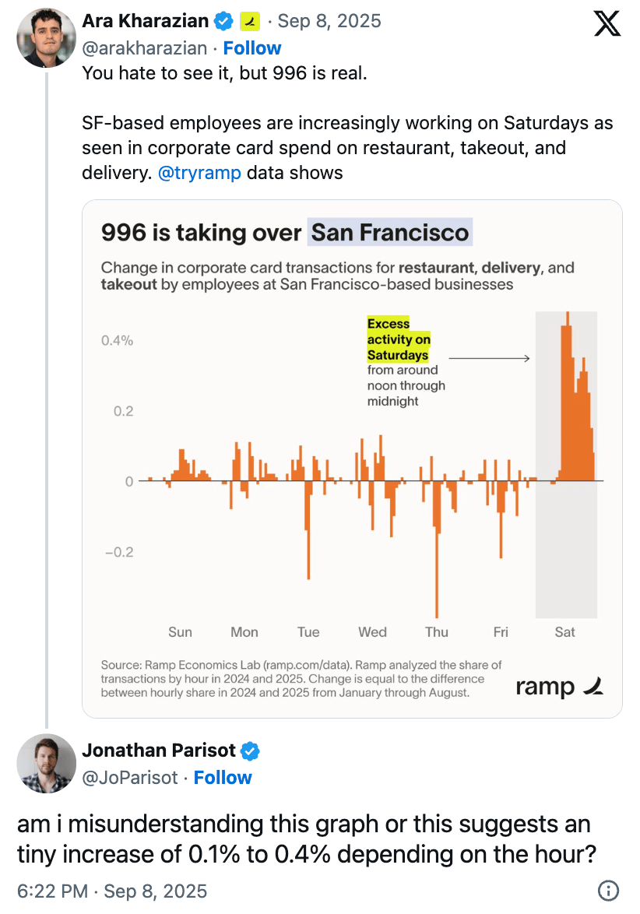This screenshot has height=914, width=640.
Task: Click the quoted tweet's Sep 8, 2025 date
Action: (329, 21)
